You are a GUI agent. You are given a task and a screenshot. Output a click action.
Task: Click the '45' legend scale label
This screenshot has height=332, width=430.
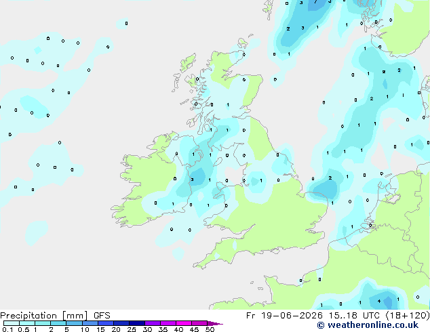click(194, 329)
